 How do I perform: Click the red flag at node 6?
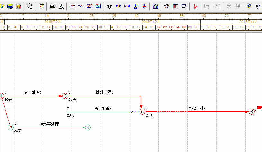[x=259, y=108]
